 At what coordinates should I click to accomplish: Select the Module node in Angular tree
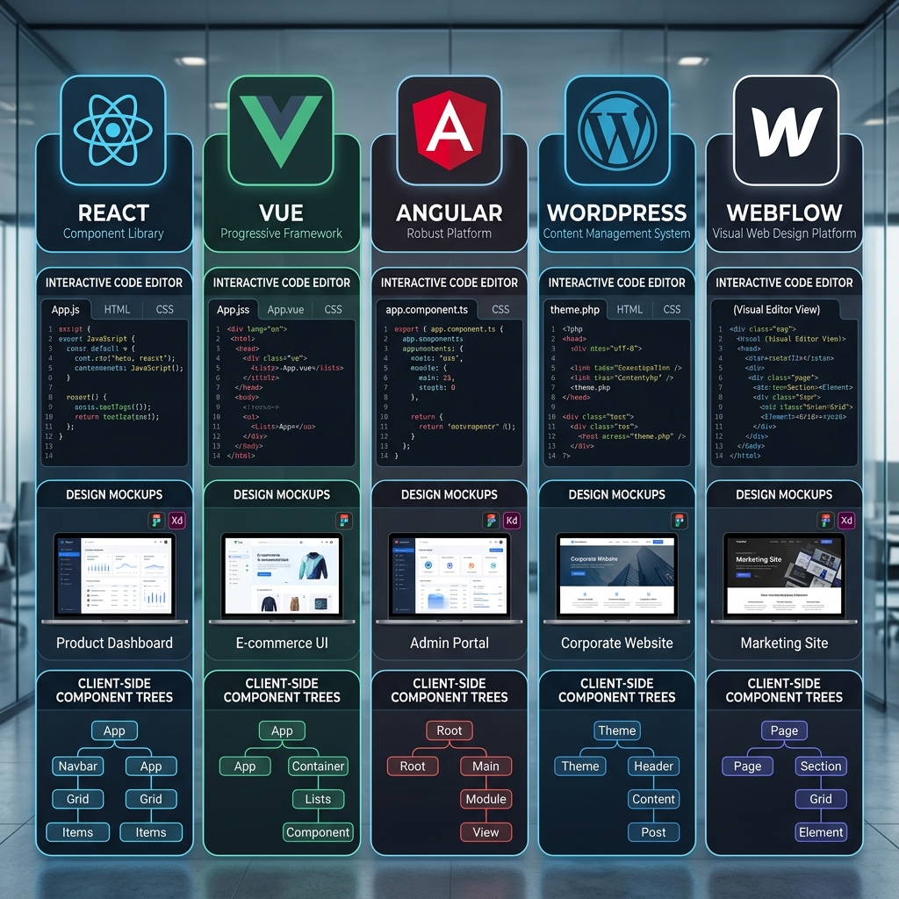click(x=485, y=799)
